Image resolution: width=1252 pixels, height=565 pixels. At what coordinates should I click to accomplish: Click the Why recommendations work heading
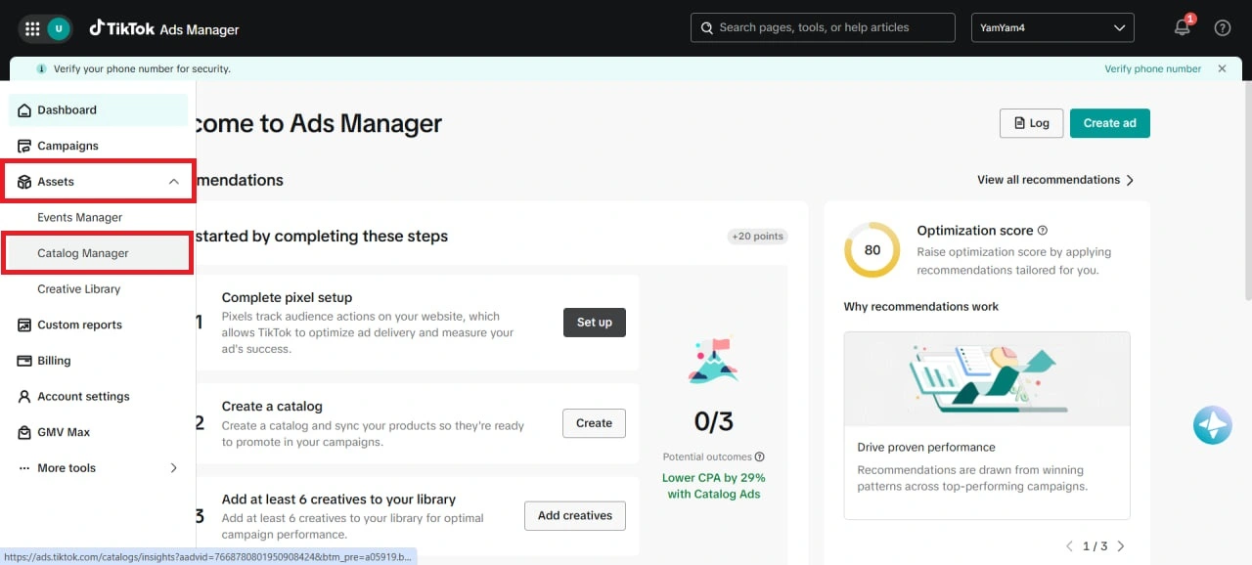point(921,307)
